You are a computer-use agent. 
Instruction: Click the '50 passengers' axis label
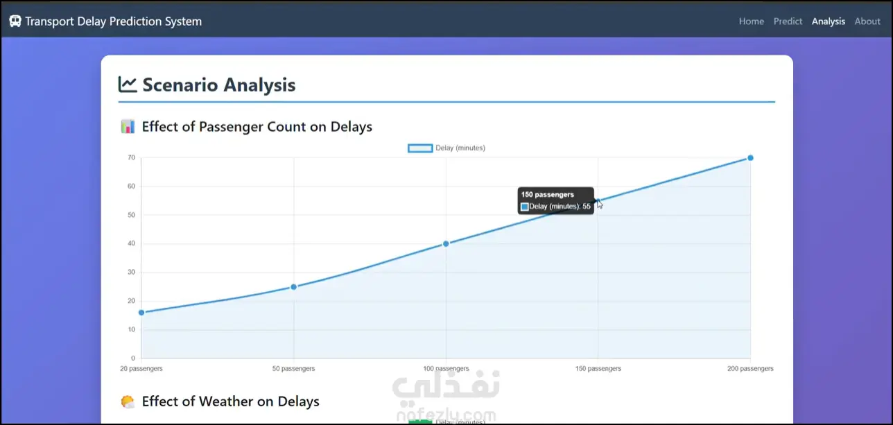coord(293,368)
